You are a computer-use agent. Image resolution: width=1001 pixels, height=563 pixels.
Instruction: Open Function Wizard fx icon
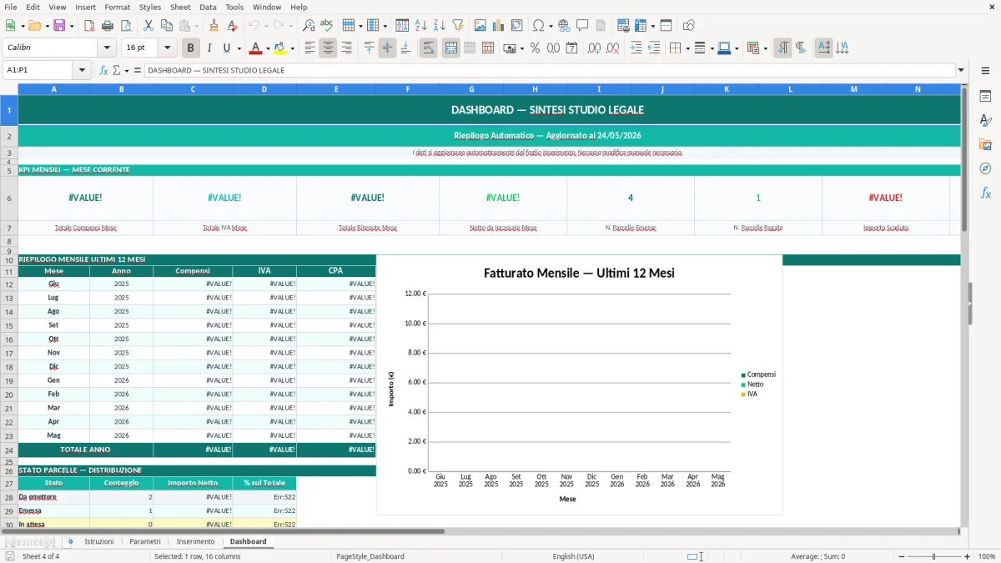click(103, 70)
